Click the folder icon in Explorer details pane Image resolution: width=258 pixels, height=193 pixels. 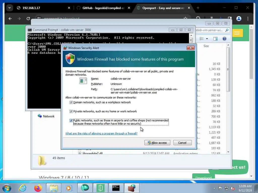click(42, 160)
